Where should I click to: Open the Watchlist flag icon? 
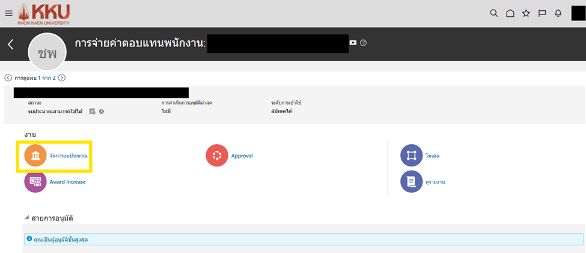542,13
